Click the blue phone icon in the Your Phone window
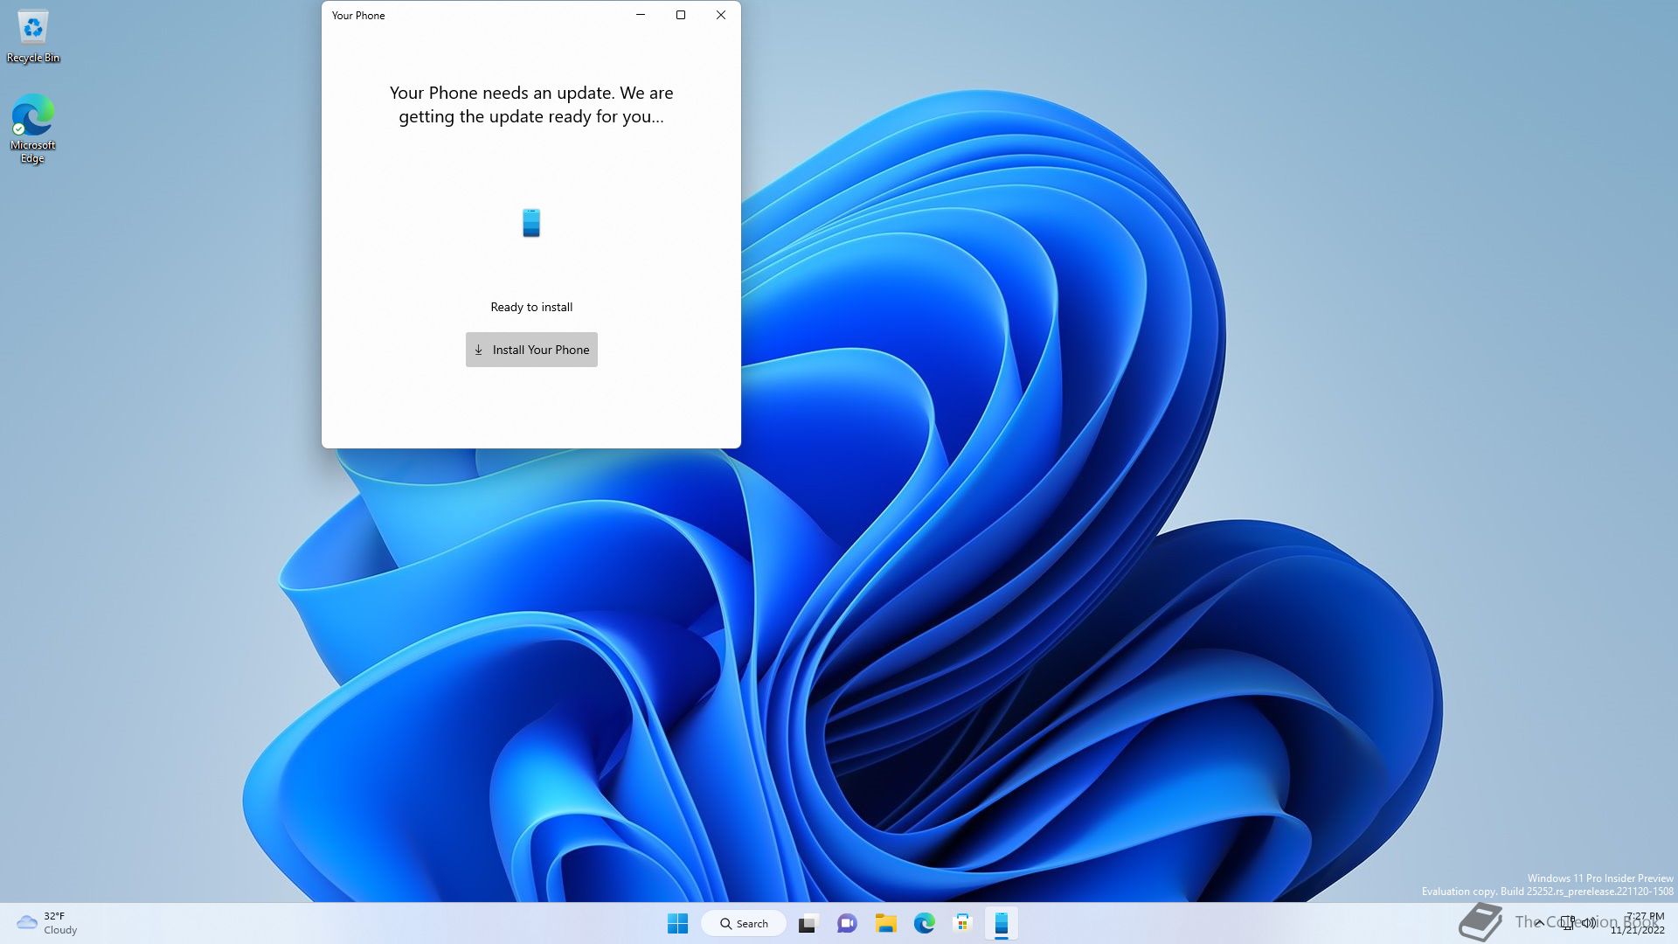 pos(531,223)
